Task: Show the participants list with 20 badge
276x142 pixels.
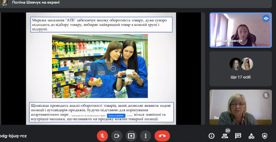Action: tap(225, 136)
